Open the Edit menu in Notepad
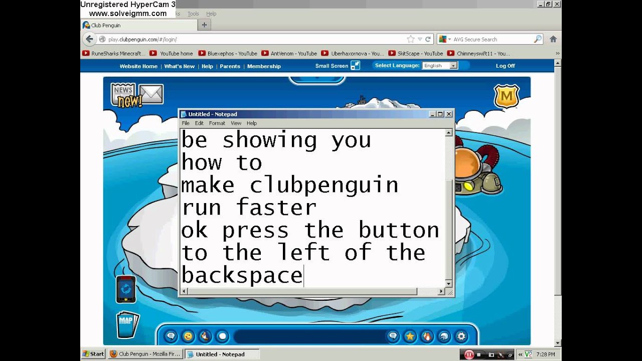 (199, 123)
